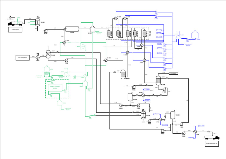This screenshot has height=159, width=226.
Task: Select the blue cooling tower symbol
Action: click(178, 35)
